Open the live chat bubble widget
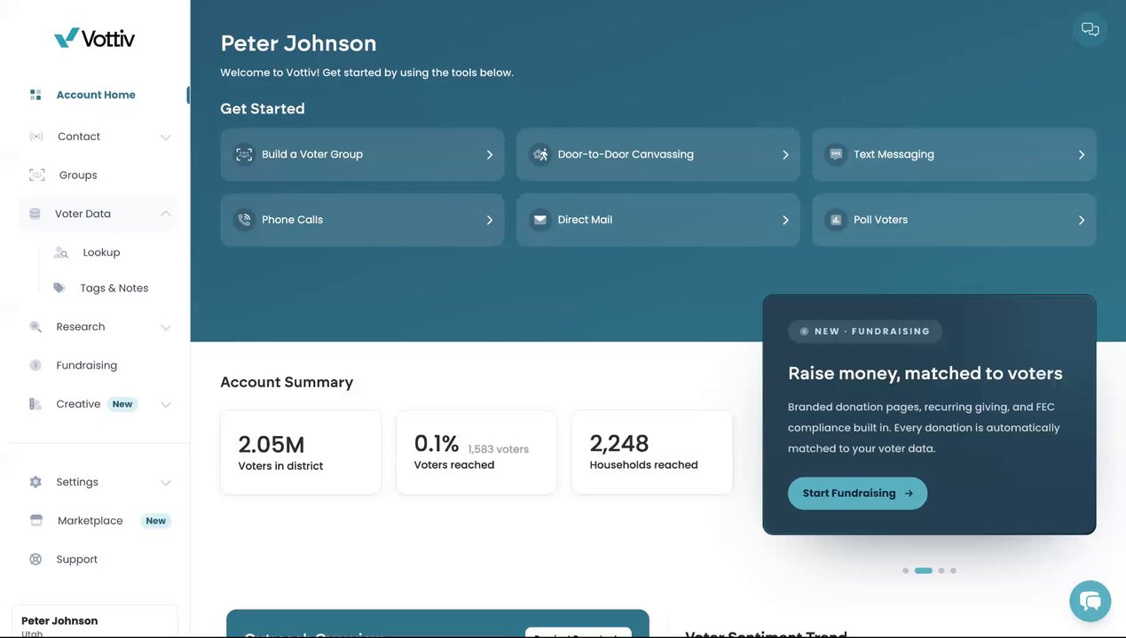Viewport: 1126px width, 638px height. [x=1091, y=602]
